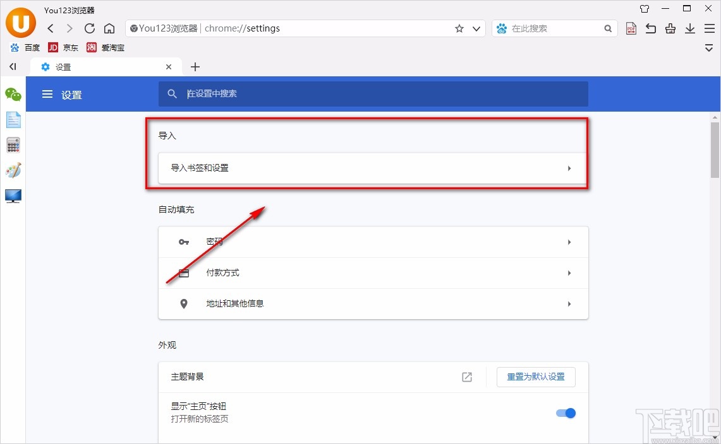The height and width of the screenshot is (444, 721).
Task: Open the settings page hamburger menu
Action: (x=47, y=95)
